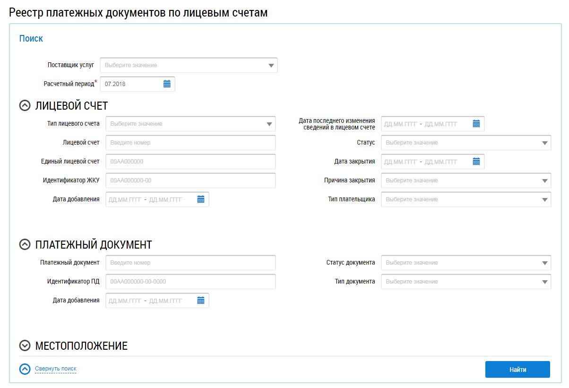Viewport: 569px width, 388px height.
Task: Click into the Идентификатор ПД field
Action: [190, 282]
